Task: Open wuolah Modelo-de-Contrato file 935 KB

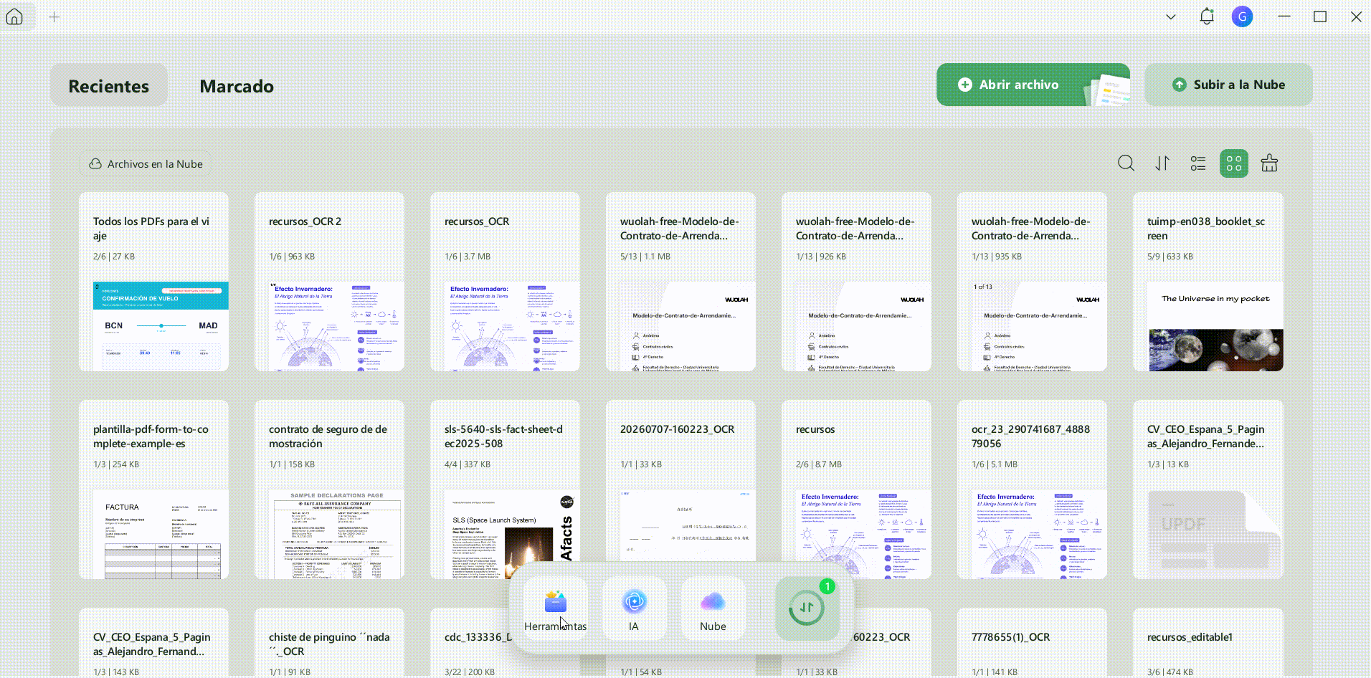Action: point(1032,282)
